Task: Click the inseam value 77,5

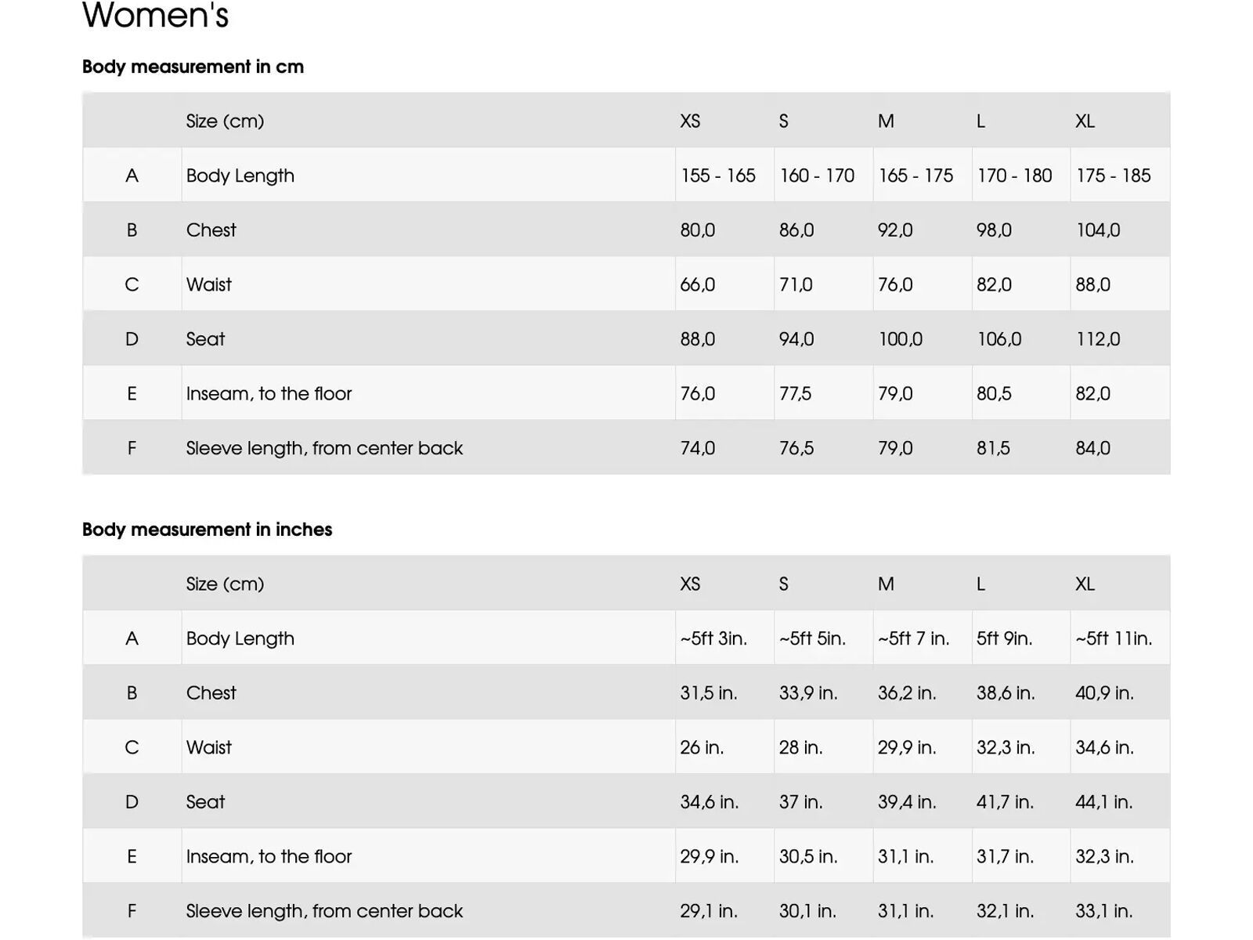Action: tap(795, 393)
